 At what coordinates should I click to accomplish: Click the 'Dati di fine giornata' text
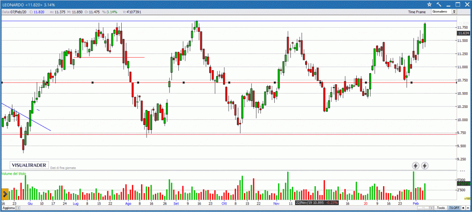click(63, 167)
